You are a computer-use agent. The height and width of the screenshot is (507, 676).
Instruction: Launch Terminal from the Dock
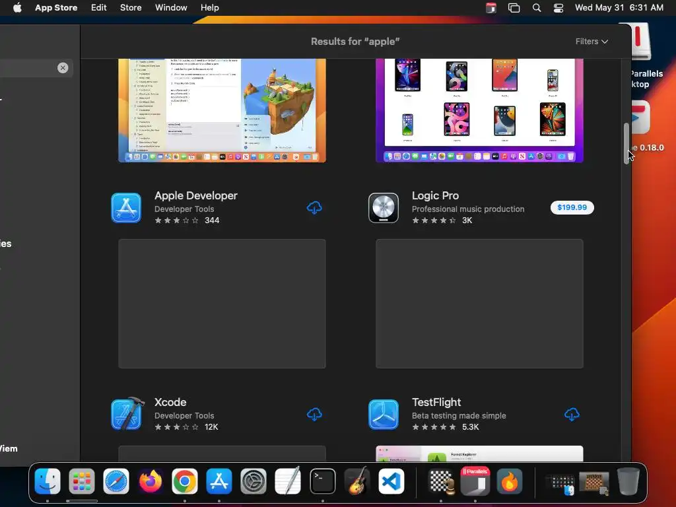[322, 481]
